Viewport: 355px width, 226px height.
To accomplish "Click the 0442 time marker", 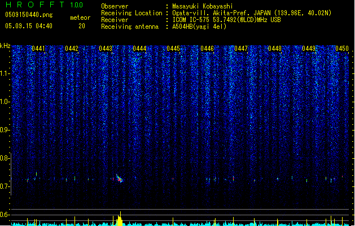I will tap(72, 49).
